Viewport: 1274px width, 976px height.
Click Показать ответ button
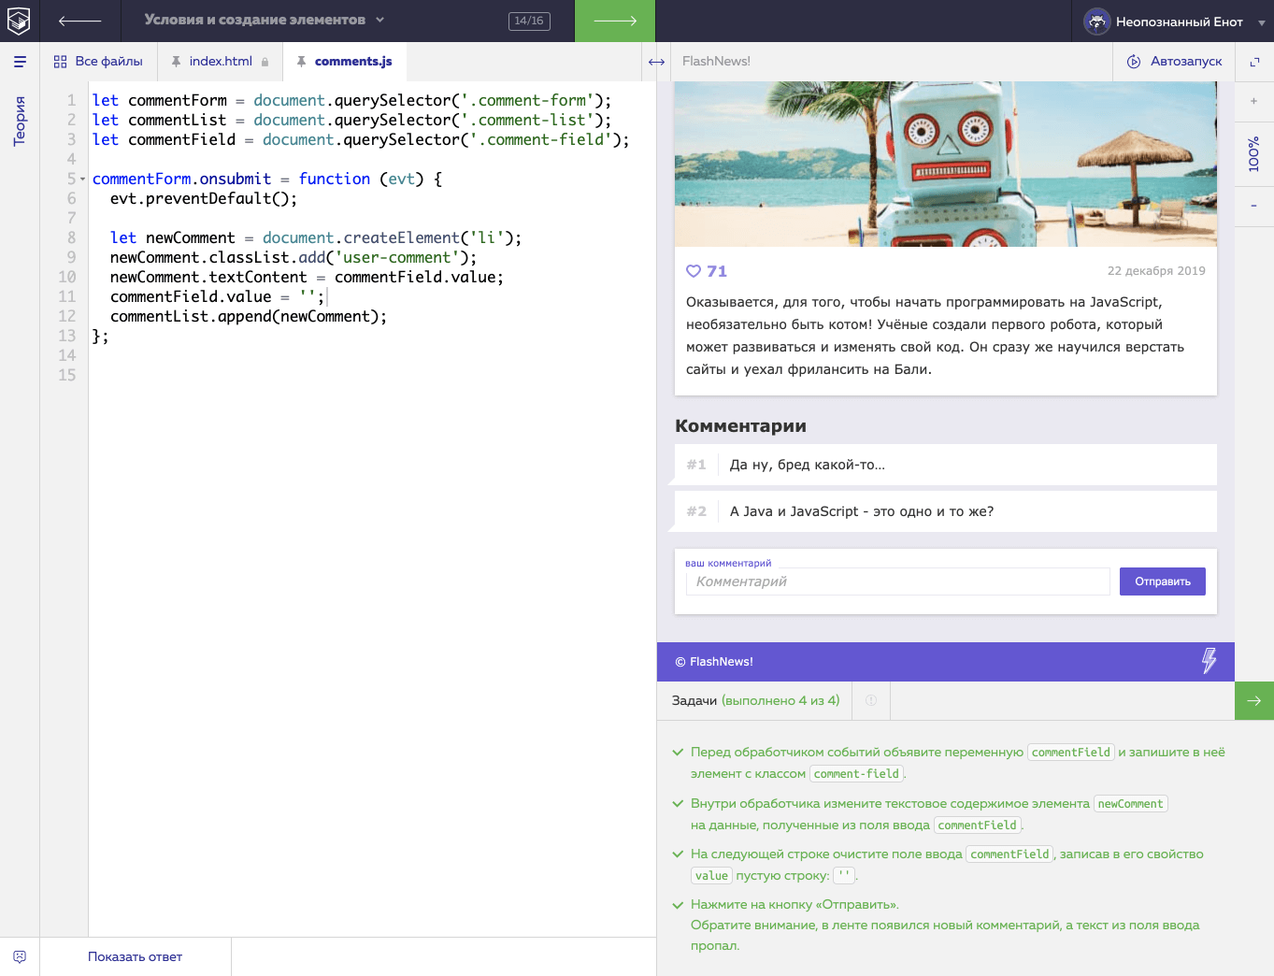(x=135, y=956)
